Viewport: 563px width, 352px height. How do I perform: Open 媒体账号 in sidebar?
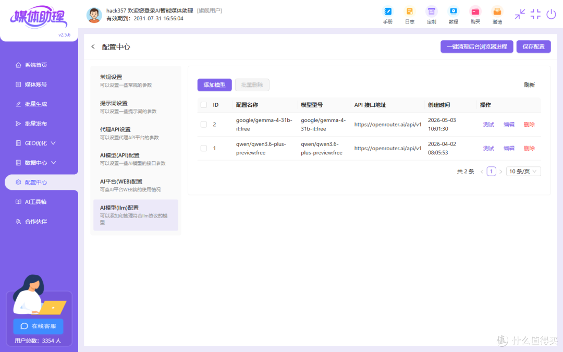click(x=36, y=84)
